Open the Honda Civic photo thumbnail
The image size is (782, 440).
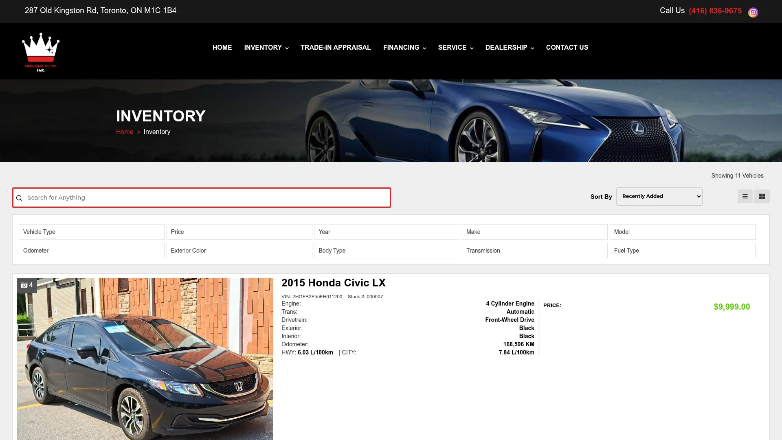pos(145,359)
